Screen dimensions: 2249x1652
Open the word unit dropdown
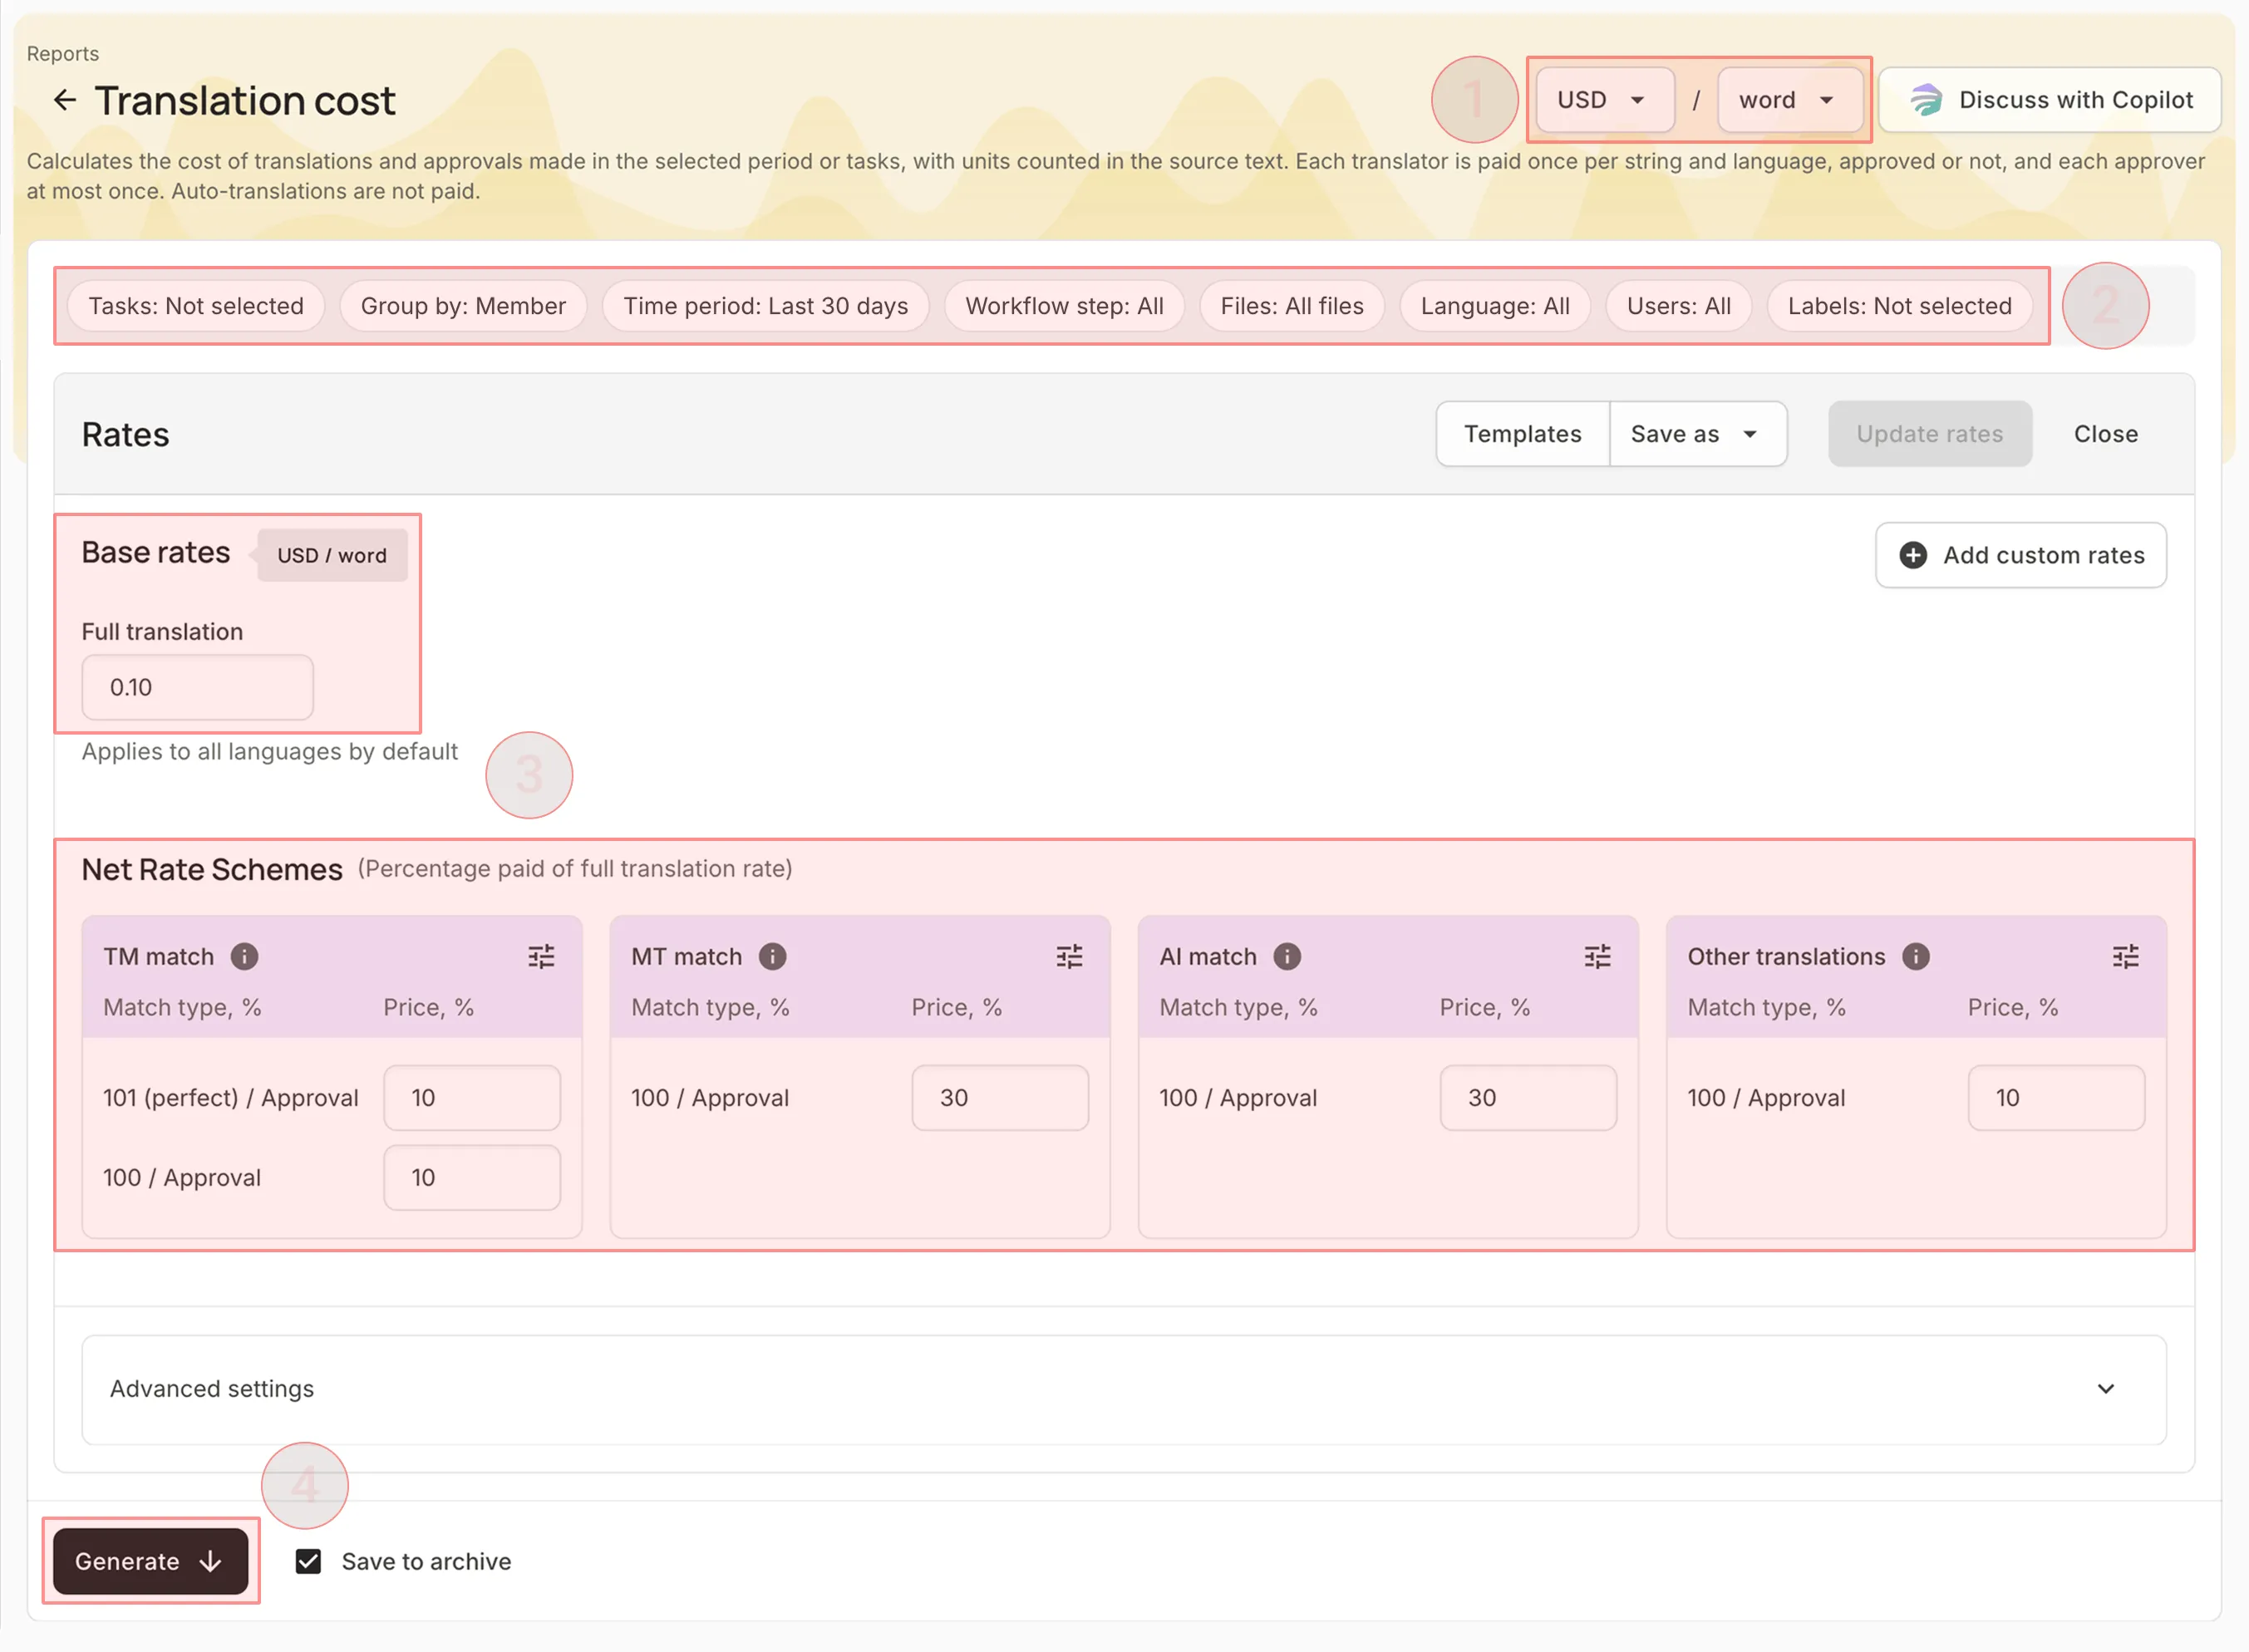(x=1789, y=100)
